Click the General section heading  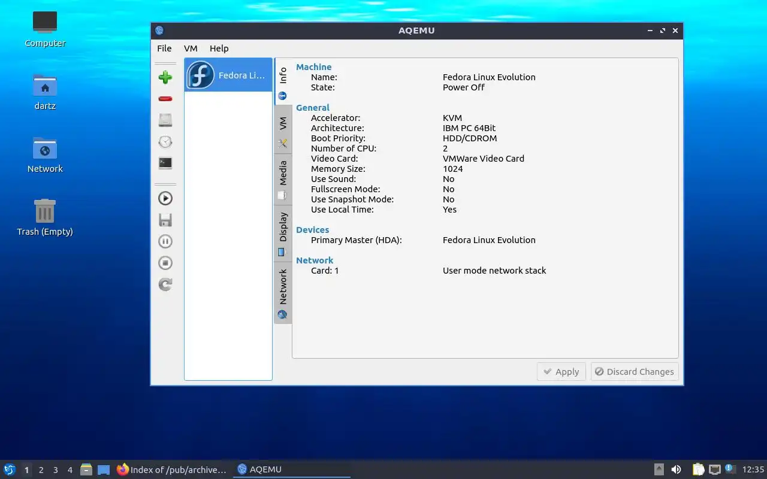tap(313, 108)
